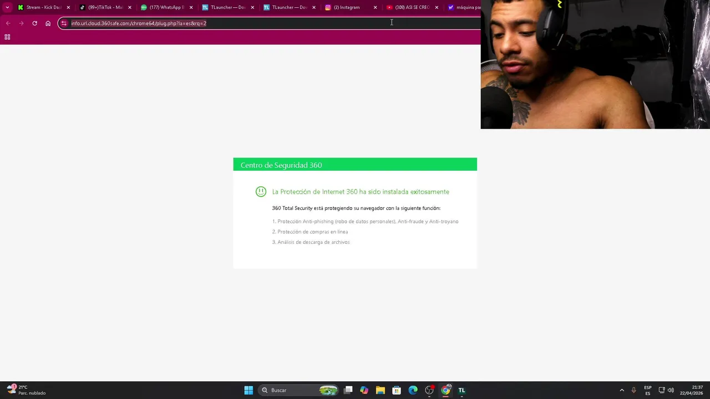The width and height of the screenshot is (710, 399).
Task: View site information icon in address bar
Action: point(64,23)
